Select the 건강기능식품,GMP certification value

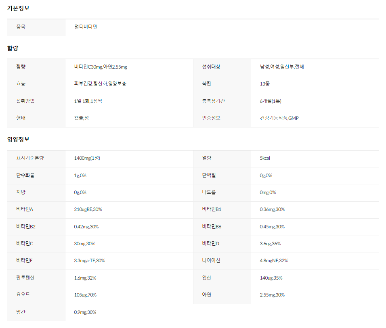(279, 118)
